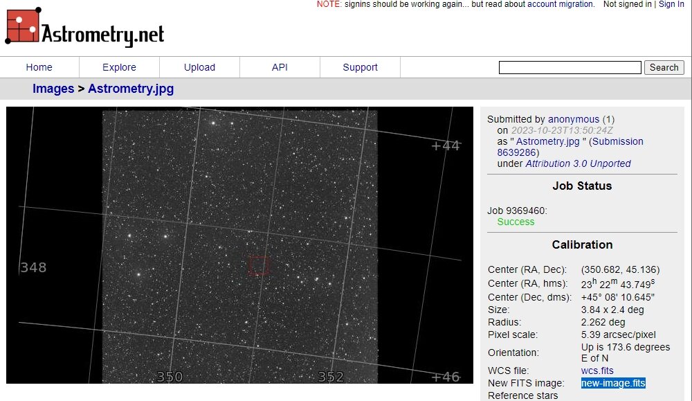The height and width of the screenshot is (401, 692).
Task: Open Submission 8639286 link
Action: [x=570, y=147]
